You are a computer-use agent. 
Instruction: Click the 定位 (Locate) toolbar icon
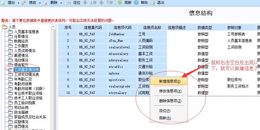pyautogui.click(x=68, y=3)
